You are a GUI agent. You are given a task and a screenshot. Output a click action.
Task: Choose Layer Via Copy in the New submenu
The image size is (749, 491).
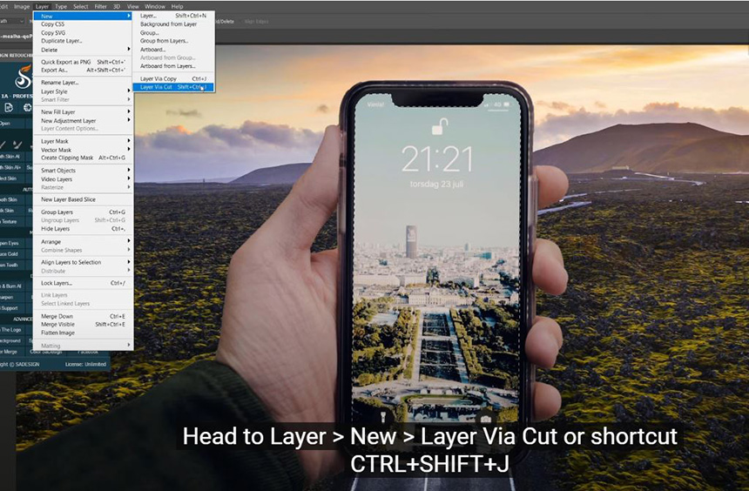[174, 78]
